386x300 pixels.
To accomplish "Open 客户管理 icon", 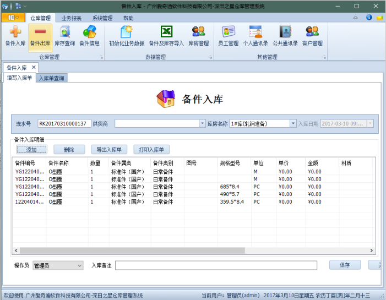I will (x=312, y=36).
